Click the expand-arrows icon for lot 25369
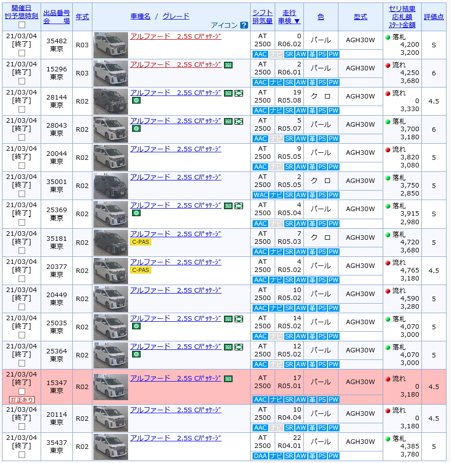Image resolution: width=451 pixels, height=463 pixels. pyautogui.click(x=239, y=206)
